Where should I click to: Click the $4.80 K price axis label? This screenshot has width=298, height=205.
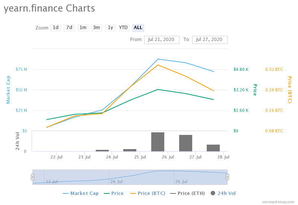tap(241, 69)
